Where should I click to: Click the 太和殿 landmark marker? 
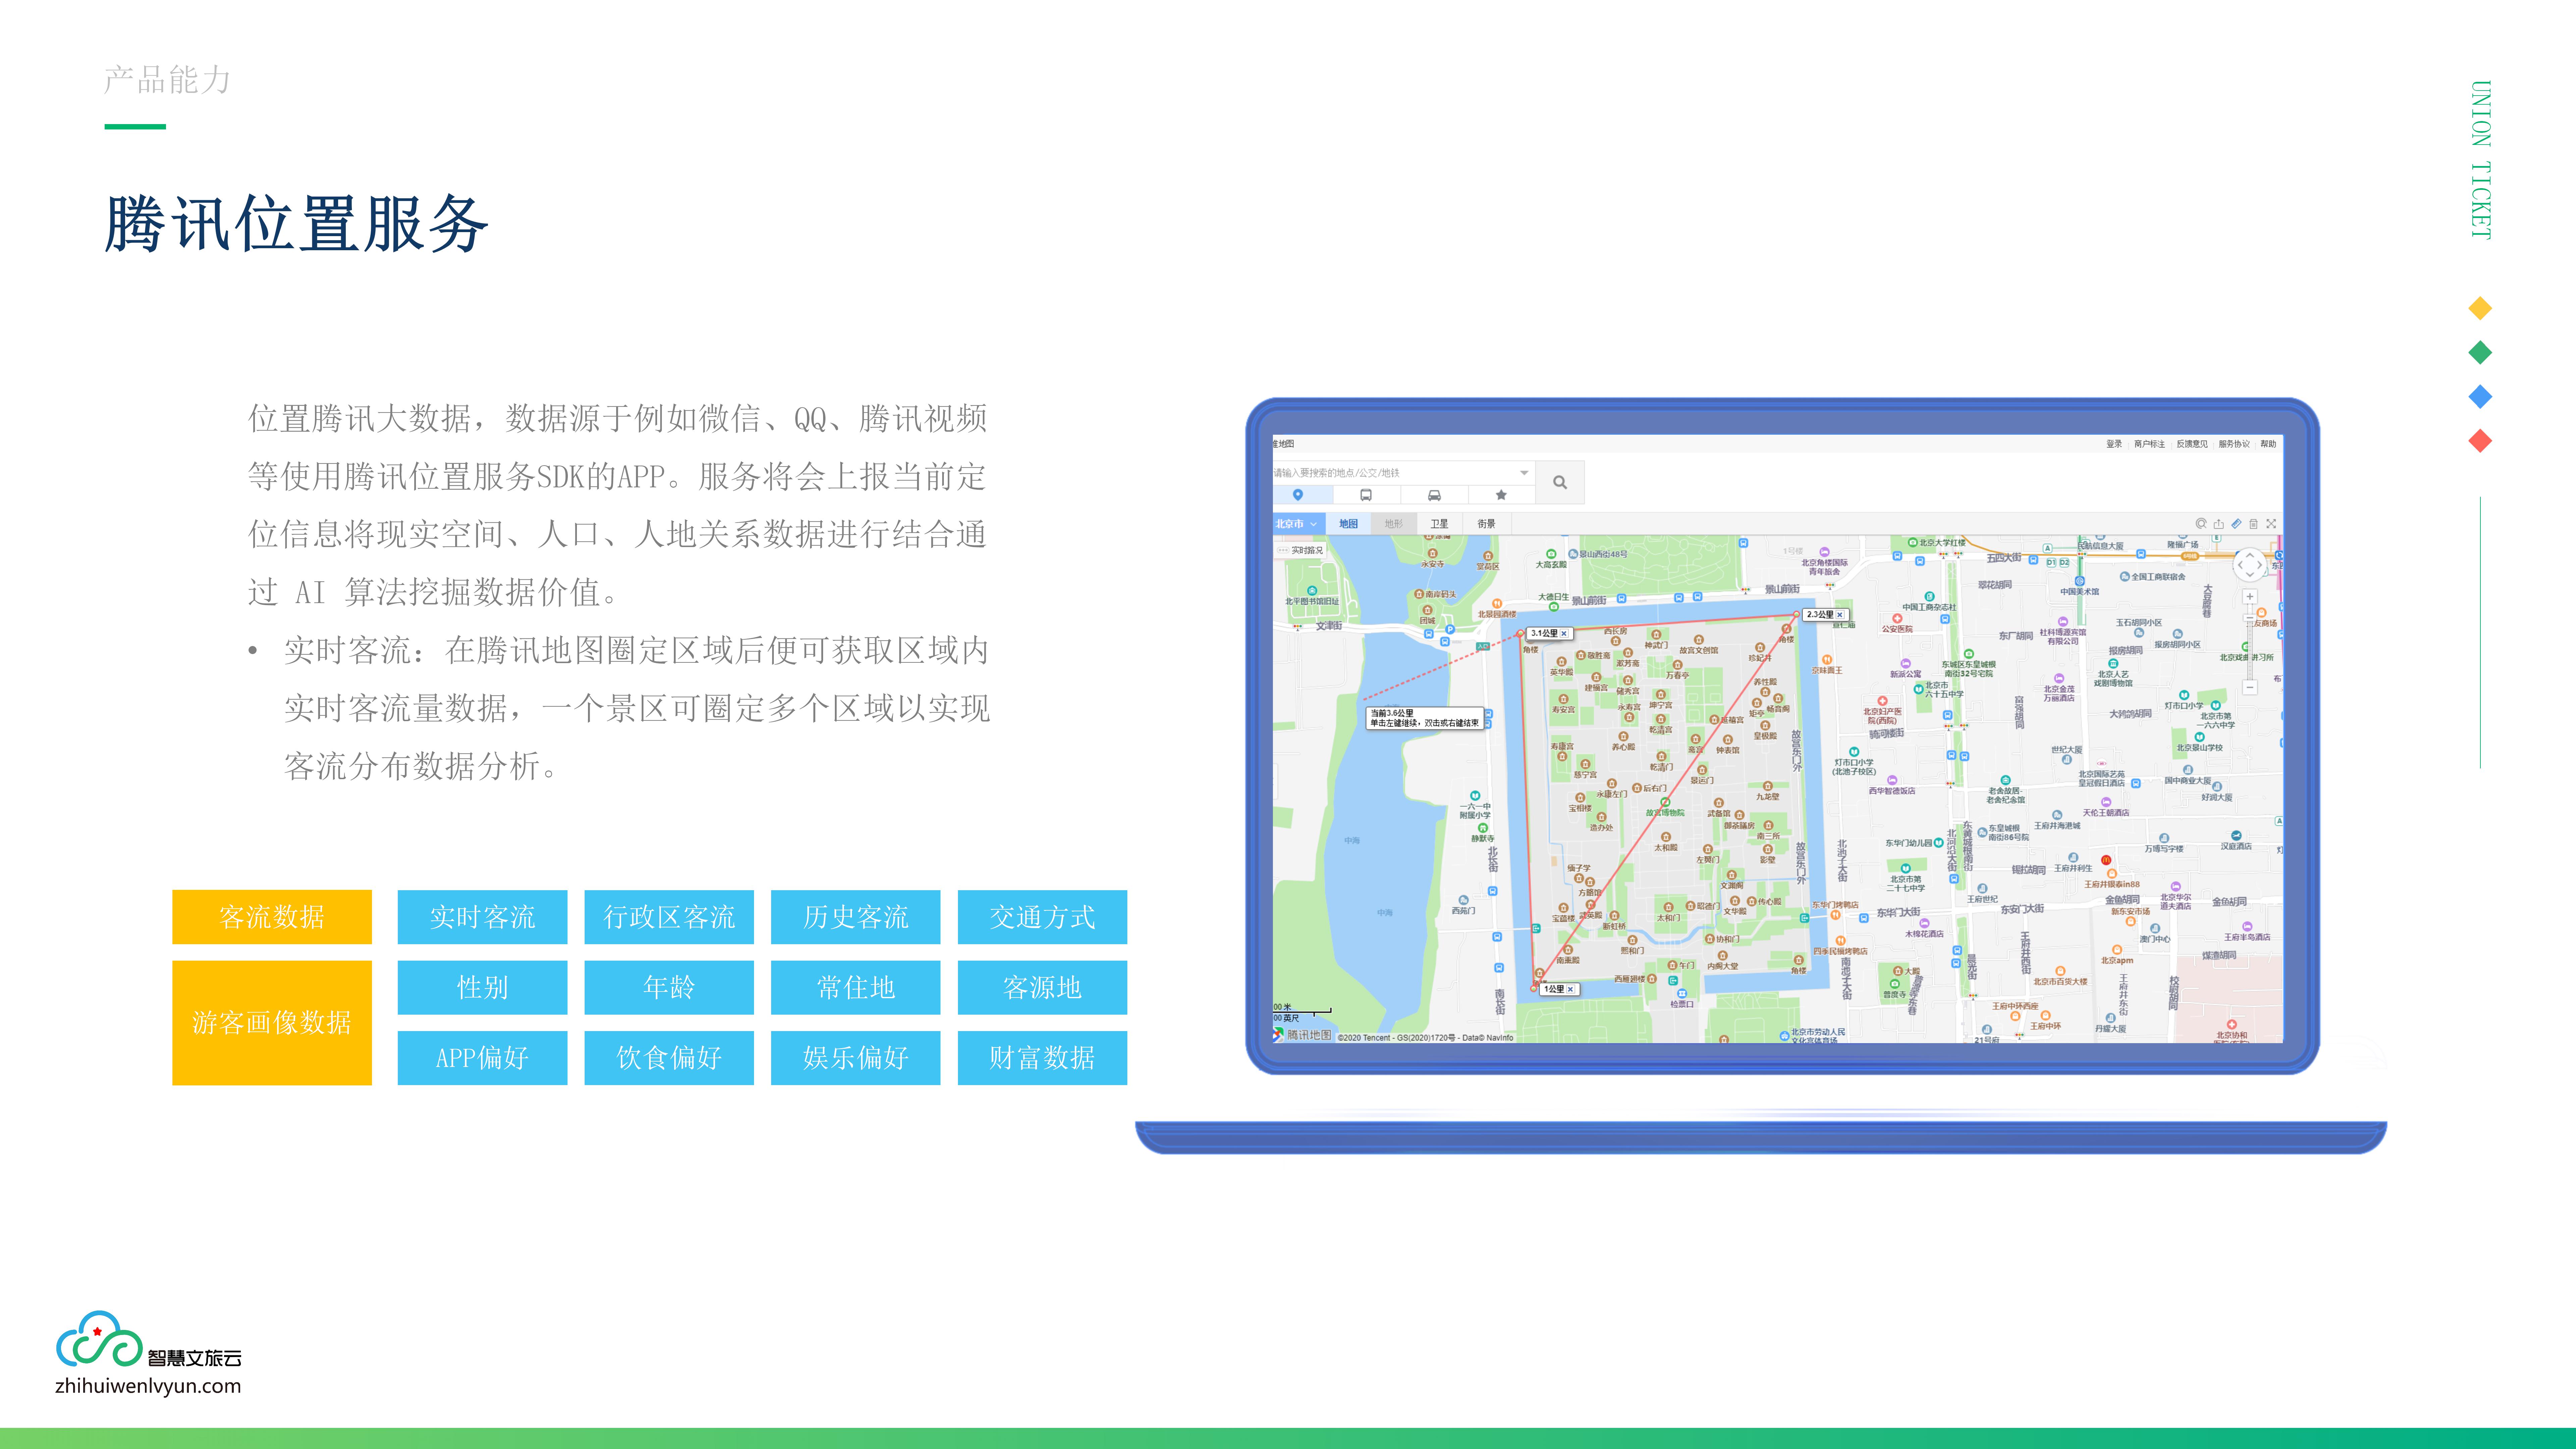[1666, 837]
